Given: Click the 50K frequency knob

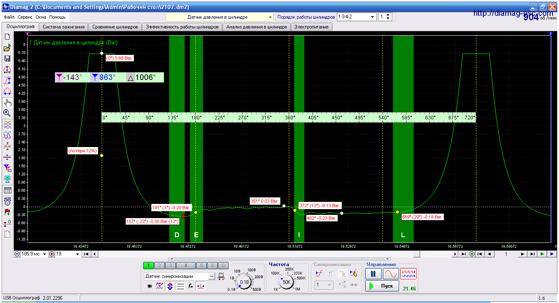Looking at the screenshot, I should [286, 282].
